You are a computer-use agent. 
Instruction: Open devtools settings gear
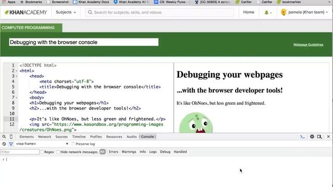point(312,137)
